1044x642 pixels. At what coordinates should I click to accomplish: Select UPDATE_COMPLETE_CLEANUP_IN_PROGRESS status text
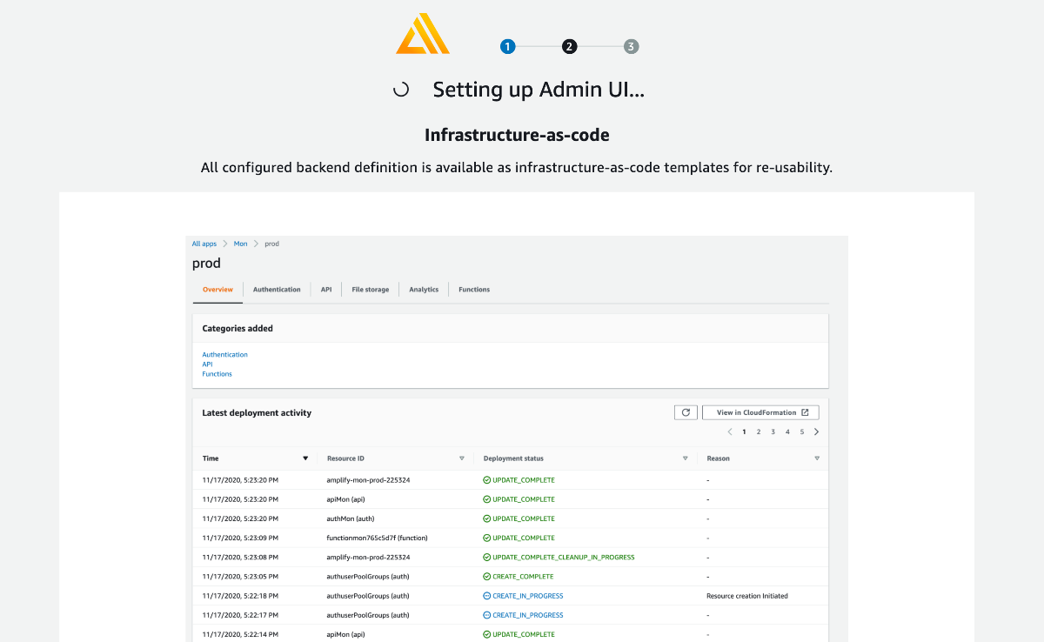tap(564, 557)
